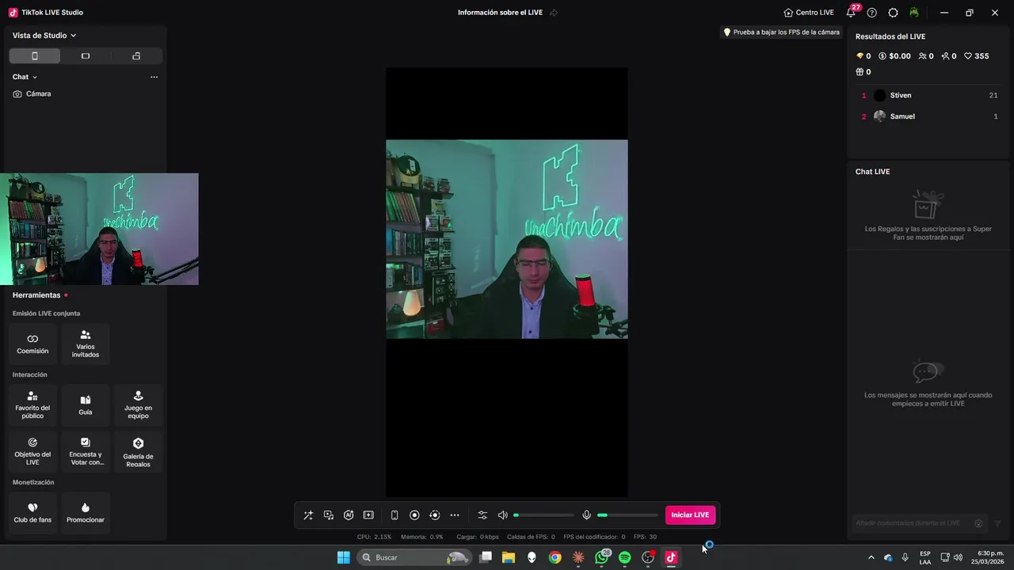Click the sparkle screen effects icon

click(x=368, y=515)
